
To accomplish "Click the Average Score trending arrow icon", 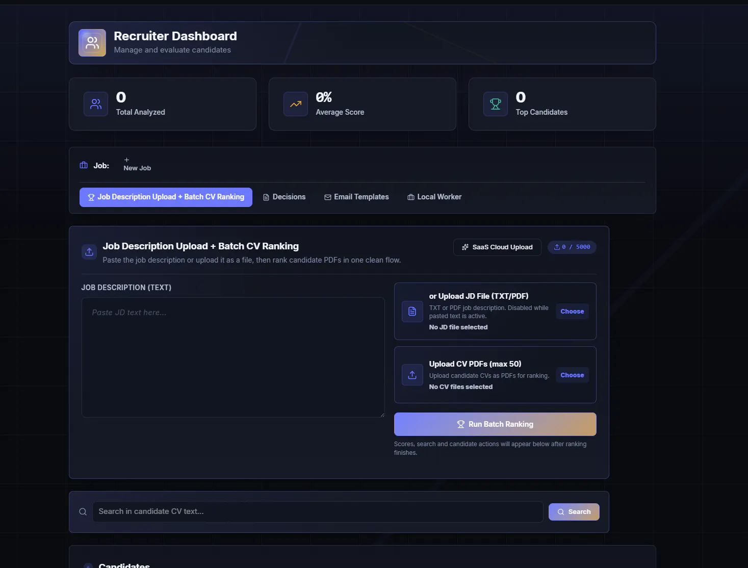I will 296,104.
